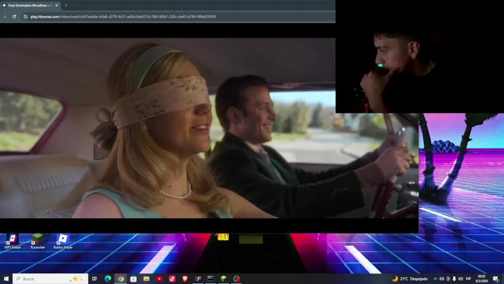This screenshot has height=284, width=504.
Task: Open the OBS recording app on taskbar
Action: pyautogui.click(x=237, y=278)
